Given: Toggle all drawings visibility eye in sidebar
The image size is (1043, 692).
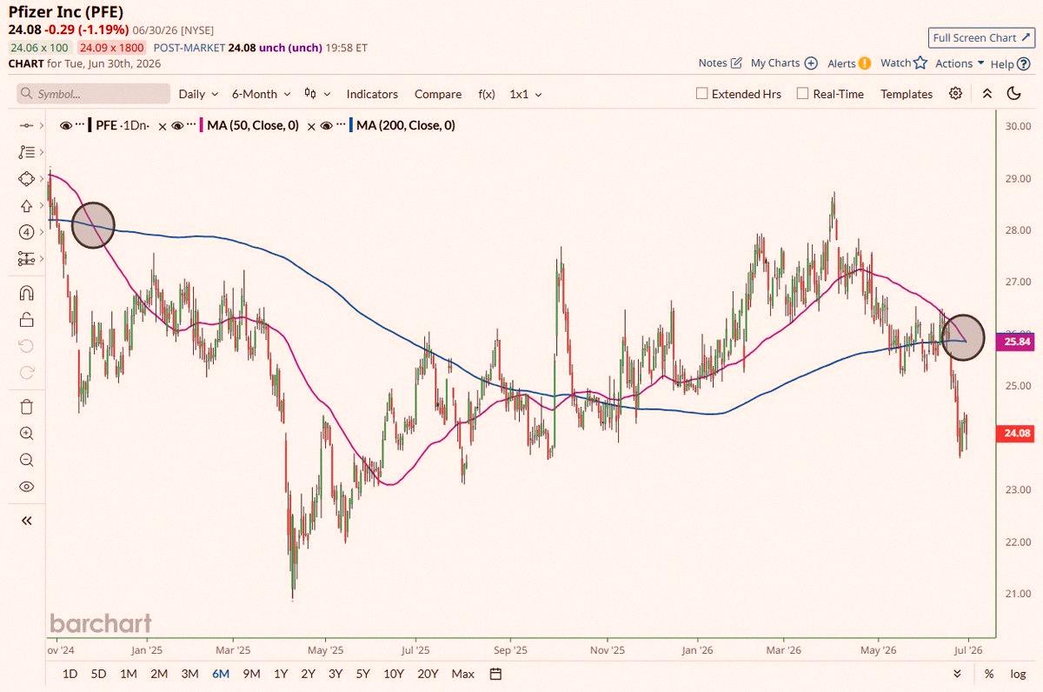Looking at the screenshot, I should coord(26,487).
